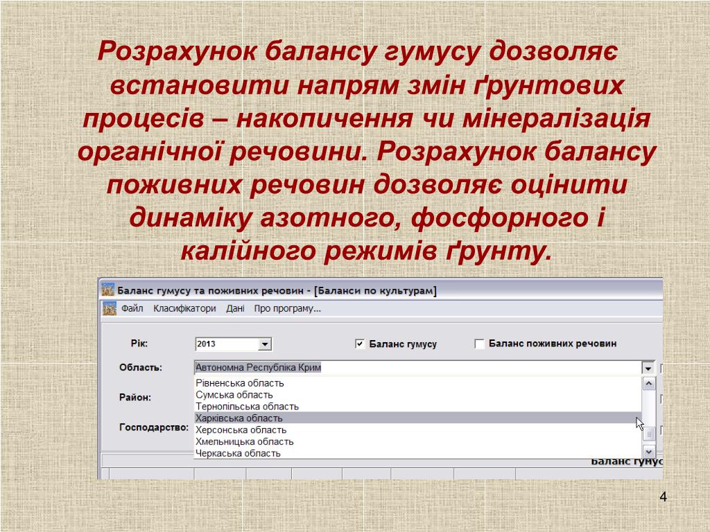Select Сумська область from the list

tap(417, 395)
